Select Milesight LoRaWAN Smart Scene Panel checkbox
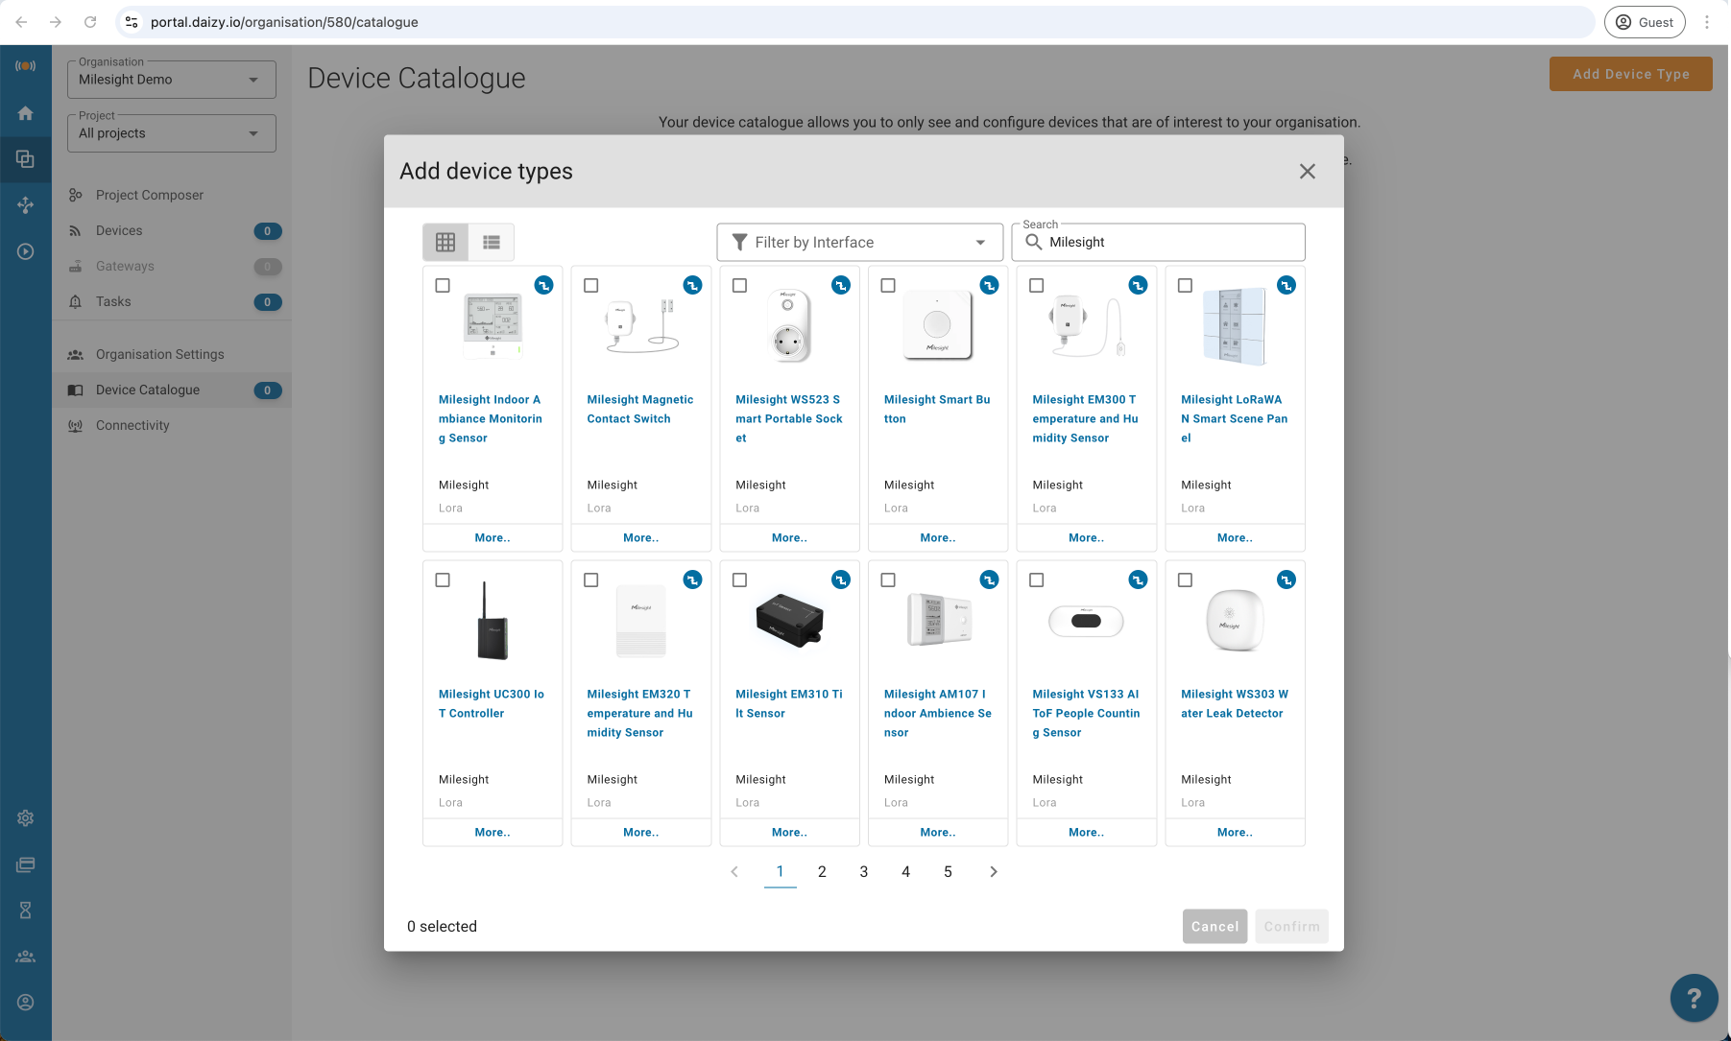 pos(1185,285)
